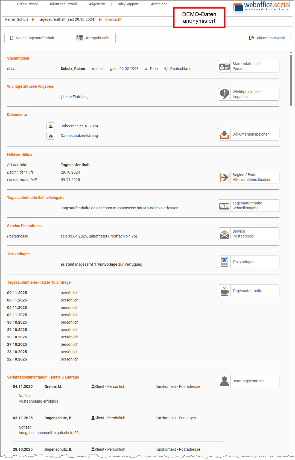Screen dimensions: 295x460
Task: Switch to Kompaktsicht view
Action: (x=93, y=38)
